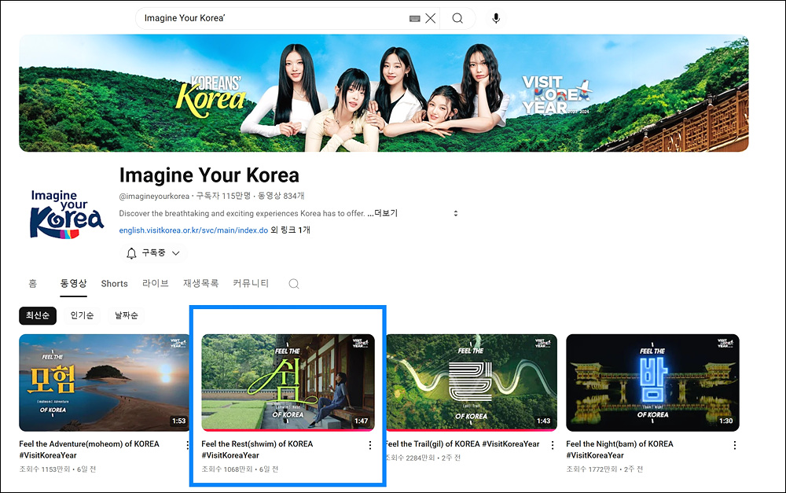Click the 1:30 duration badge
Image resolution: width=786 pixels, height=493 pixels.
click(725, 421)
